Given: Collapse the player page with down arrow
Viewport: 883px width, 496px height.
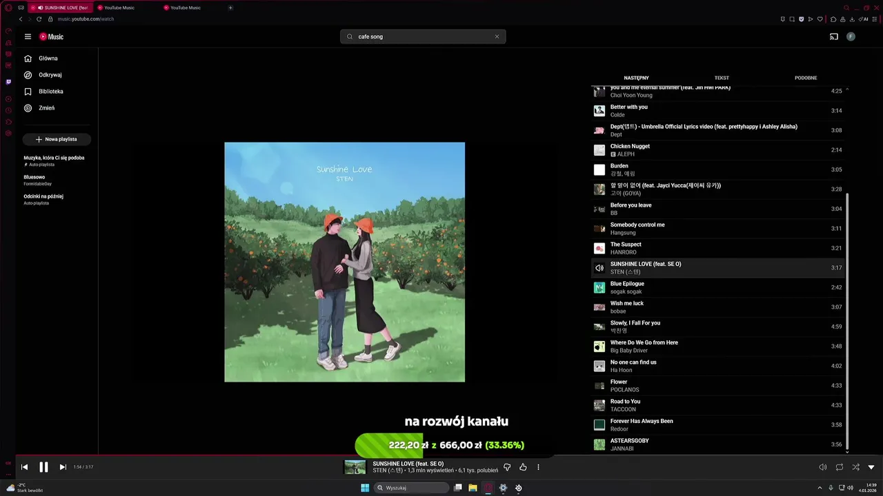Looking at the screenshot, I should pos(871,467).
